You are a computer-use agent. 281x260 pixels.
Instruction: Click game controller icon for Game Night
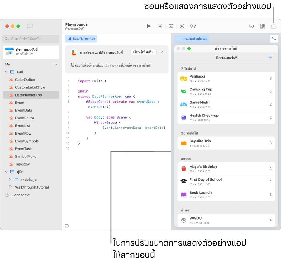[x=184, y=104]
